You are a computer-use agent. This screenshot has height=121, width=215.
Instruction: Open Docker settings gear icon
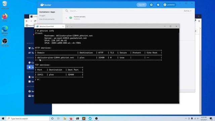(x=151, y=5)
